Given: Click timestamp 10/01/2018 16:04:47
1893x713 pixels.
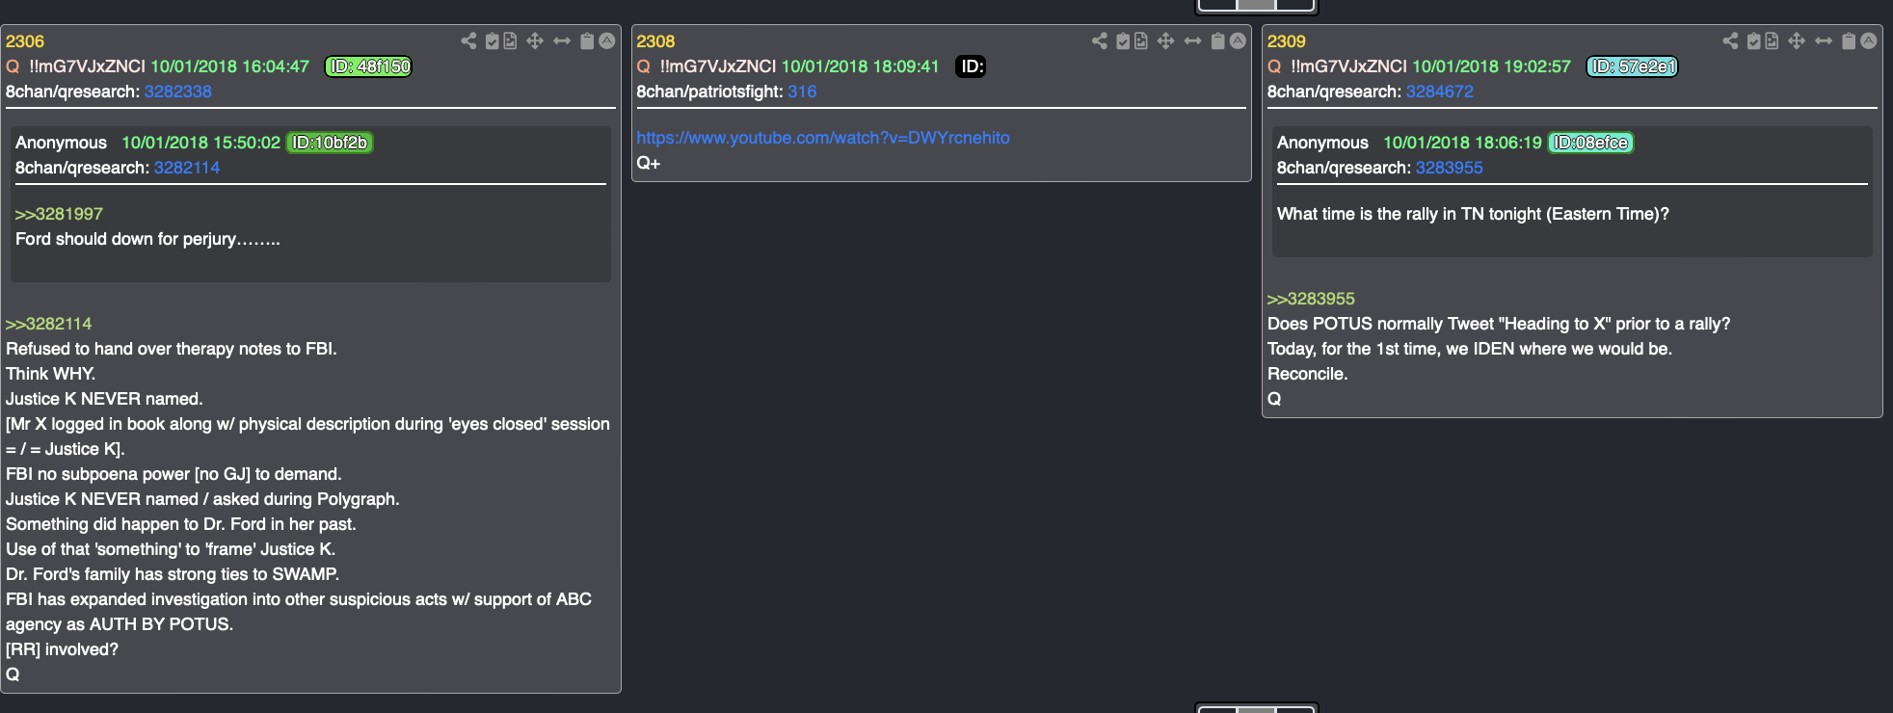Looking at the screenshot, I should coord(230,66).
